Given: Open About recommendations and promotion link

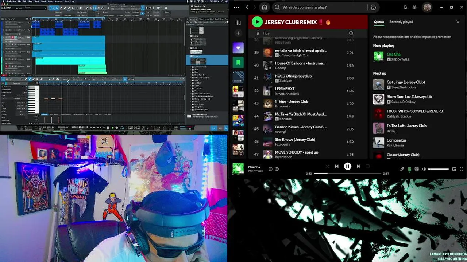Looking at the screenshot, I should pyautogui.click(x=412, y=37).
